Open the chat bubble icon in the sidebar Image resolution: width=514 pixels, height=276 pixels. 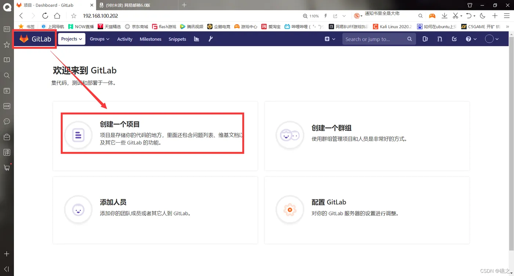7,121
